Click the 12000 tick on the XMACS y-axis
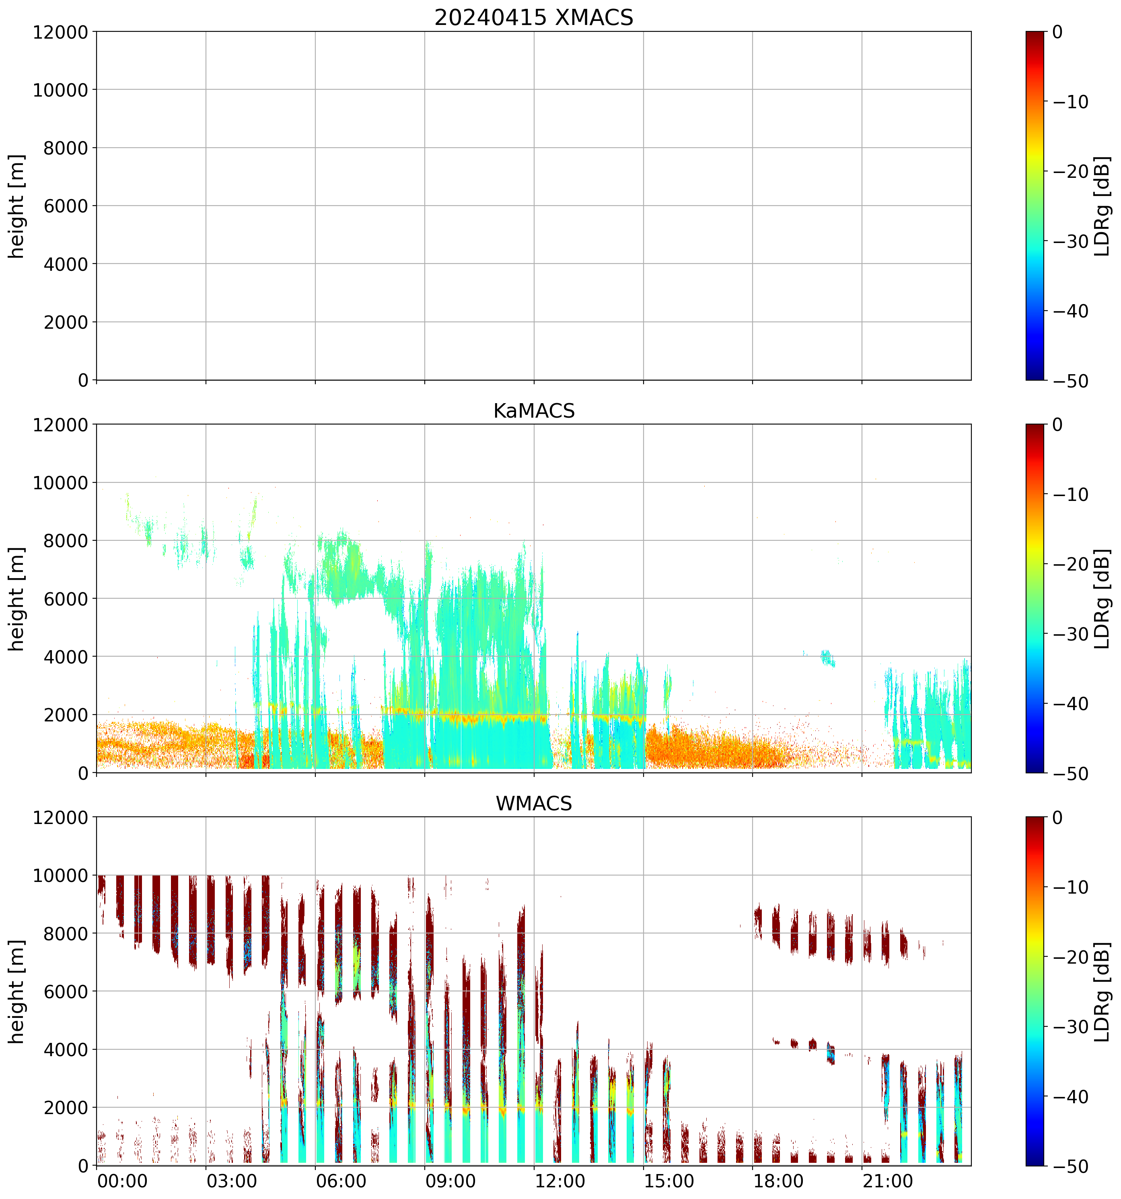The width and height of the screenshot is (1121, 1199). click(60, 32)
